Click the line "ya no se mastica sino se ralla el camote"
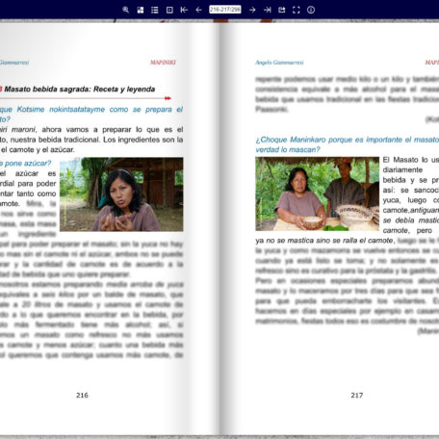Viewport: 439px width, 439px height. (x=324, y=241)
